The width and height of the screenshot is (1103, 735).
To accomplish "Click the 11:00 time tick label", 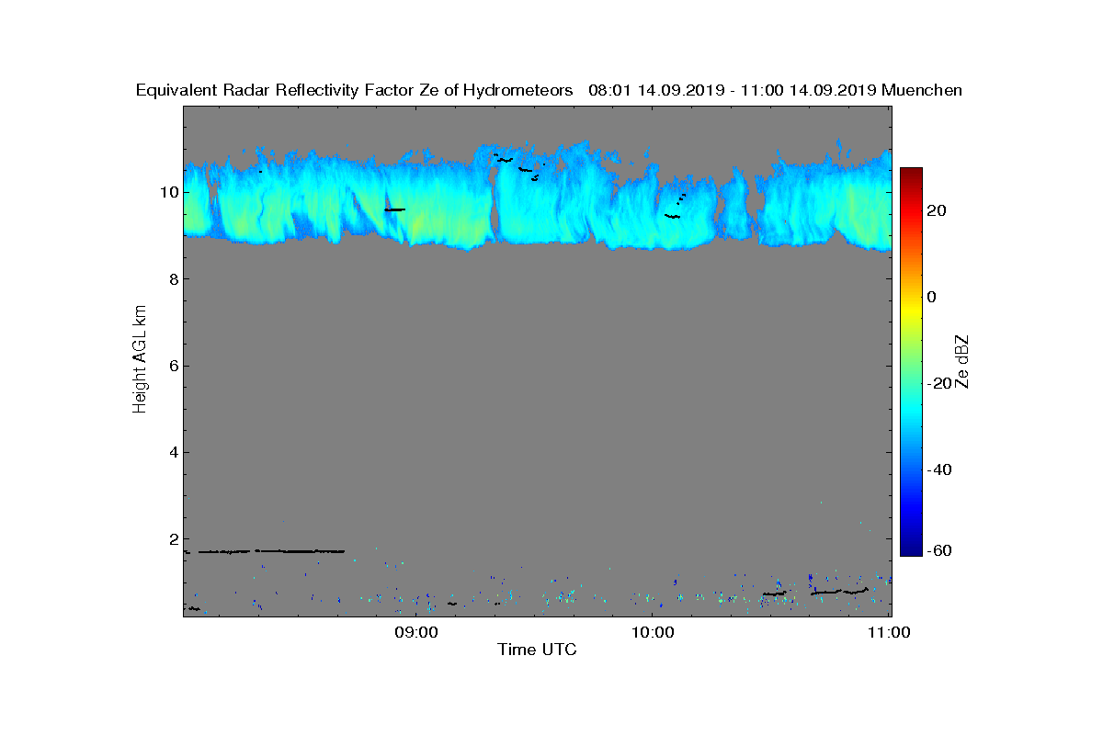I will [889, 632].
